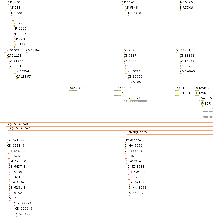Click the 6429R-2 gene glyph
This screenshot has height=218, width=213.
(197, 90)
